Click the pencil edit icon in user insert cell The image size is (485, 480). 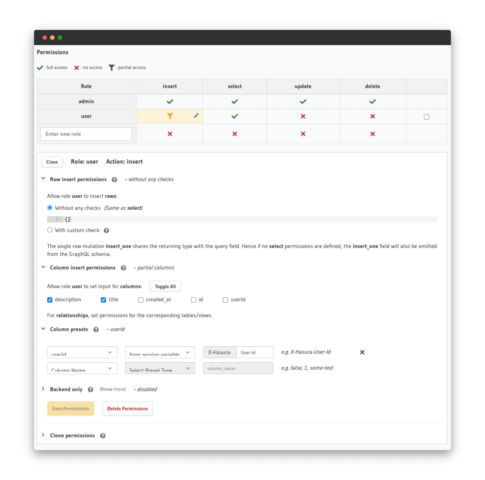click(x=196, y=116)
